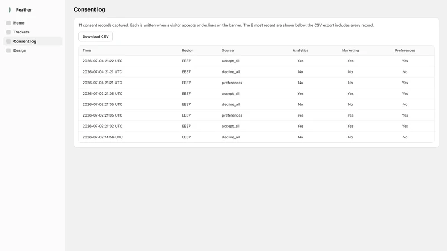The image size is (447, 251).
Task: Click the Source column header
Action: 228,50
